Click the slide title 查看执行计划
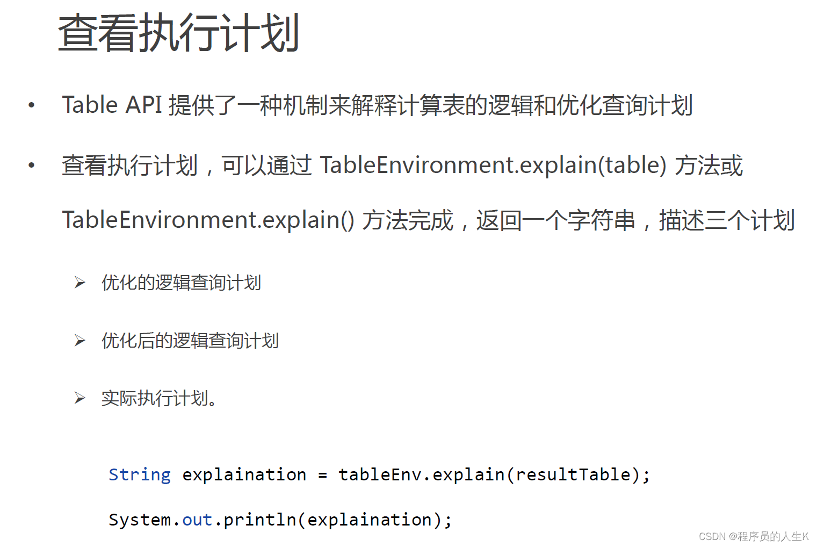 [178, 33]
